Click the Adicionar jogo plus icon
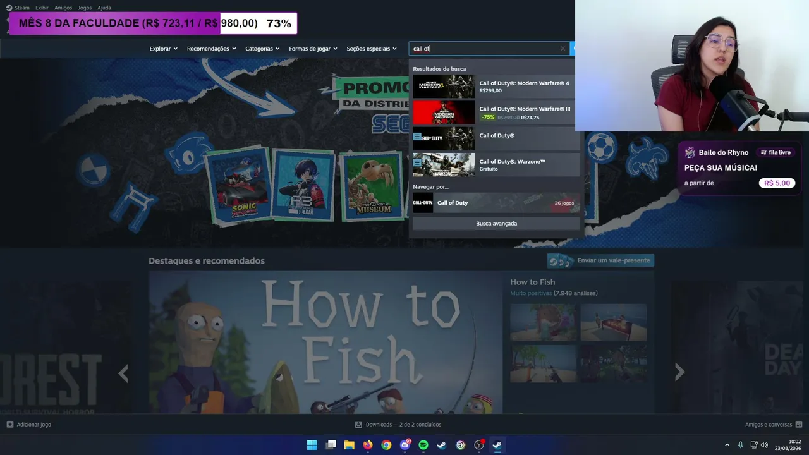The image size is (809, 455). 9,425
